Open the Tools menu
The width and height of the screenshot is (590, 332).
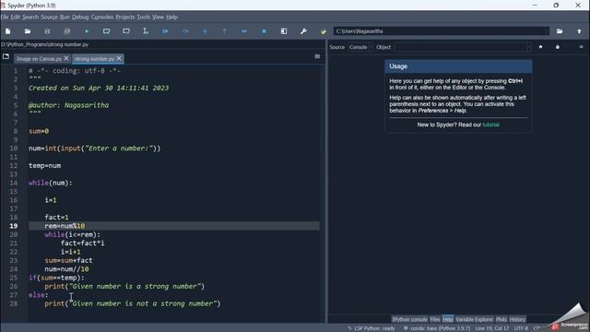coord(144,17)
